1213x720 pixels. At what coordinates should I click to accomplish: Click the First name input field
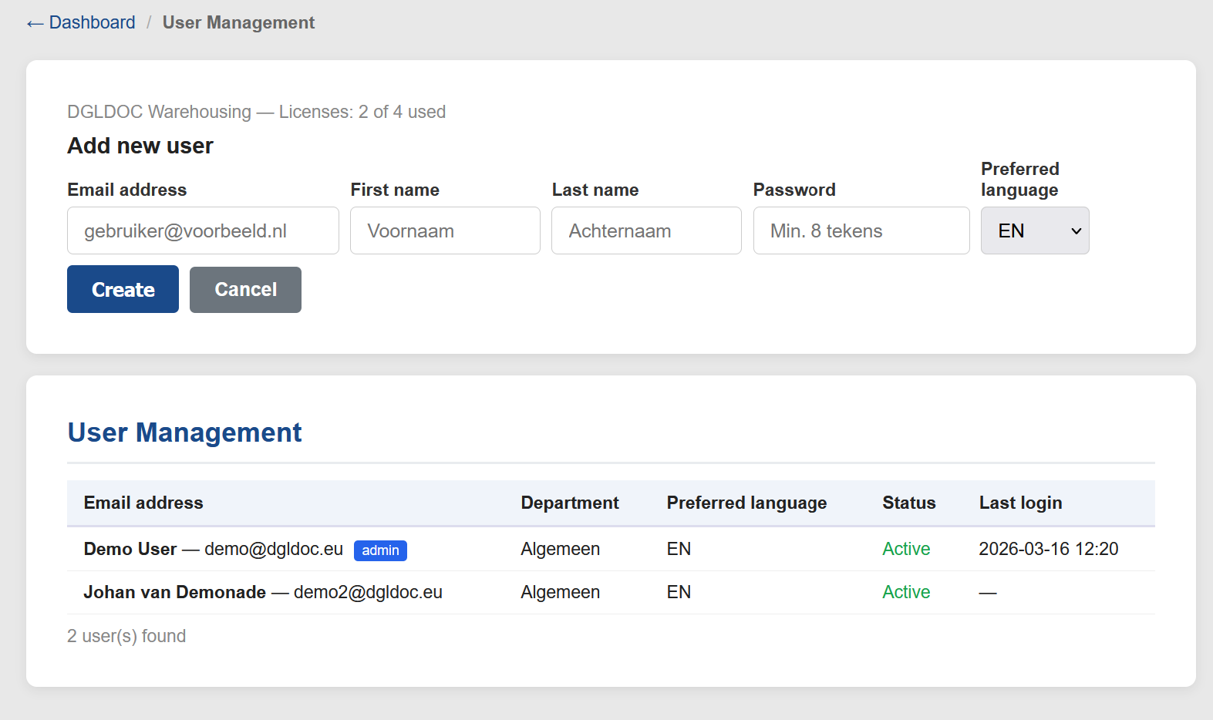[445, 230]
